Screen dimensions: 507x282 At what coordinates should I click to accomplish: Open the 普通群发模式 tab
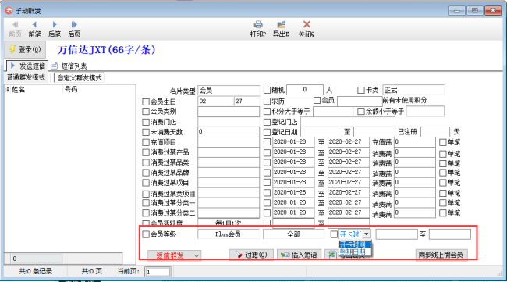click(x=26, y=77)
